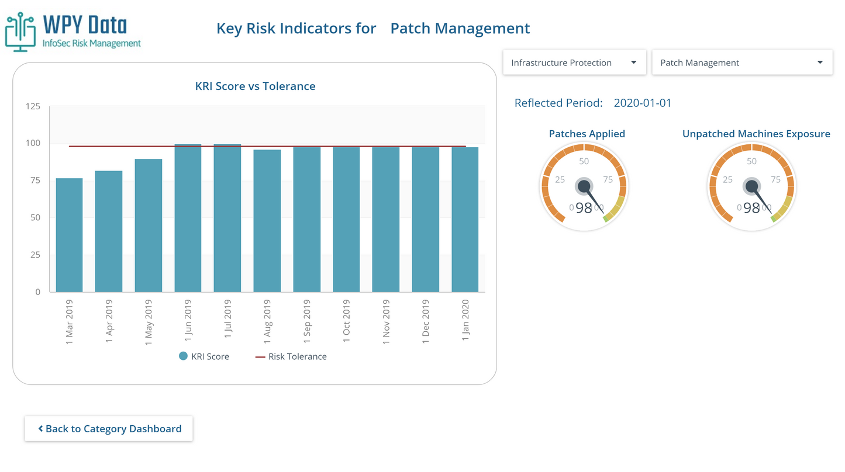This screenshot has width=845, height=472.
Task: Toggle Risk Tolerance line in the legend
Action: tap(291, 356)
